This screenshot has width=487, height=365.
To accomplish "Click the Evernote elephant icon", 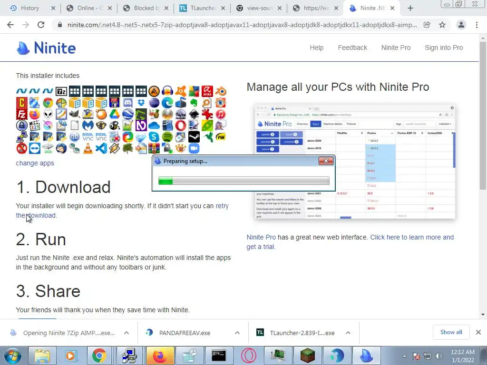I will point(194,103).
